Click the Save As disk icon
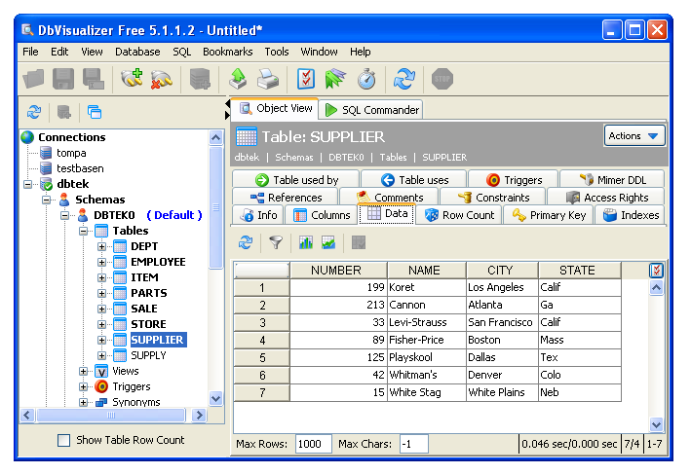This screenshot has width=691, height=474. [x=94, y=79]
